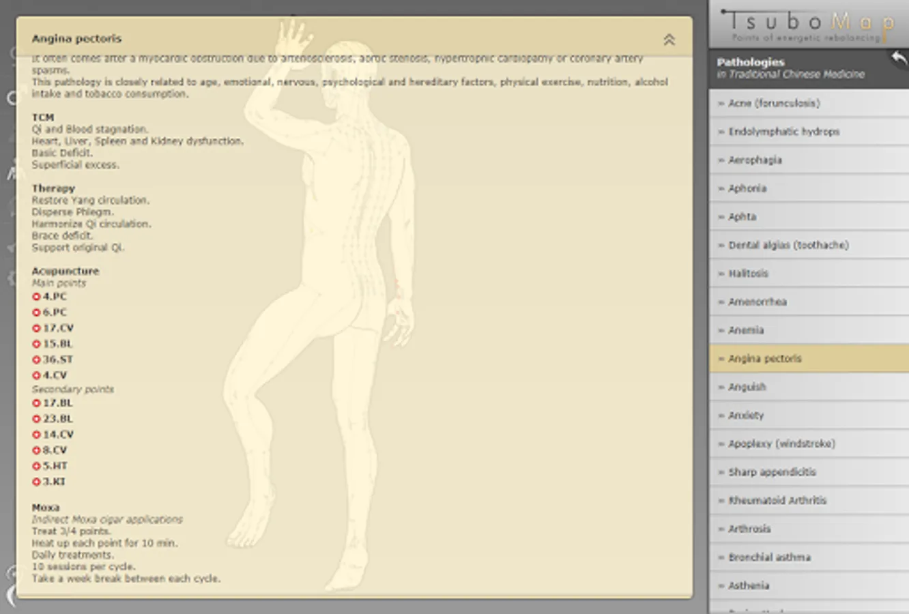This screenshot has height=614, width=909.
Task: Show main point 15.BL
Action: pos(53,344)
